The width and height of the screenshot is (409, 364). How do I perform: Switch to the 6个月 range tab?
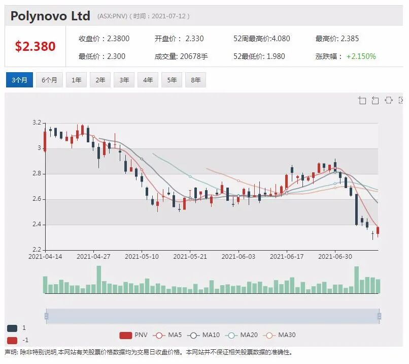tap(49, 80)
